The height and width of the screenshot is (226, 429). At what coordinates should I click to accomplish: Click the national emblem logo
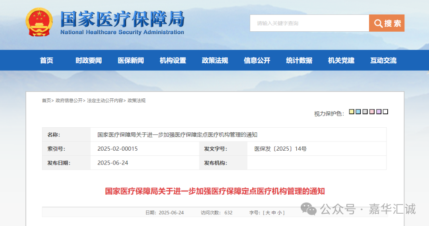39,22
